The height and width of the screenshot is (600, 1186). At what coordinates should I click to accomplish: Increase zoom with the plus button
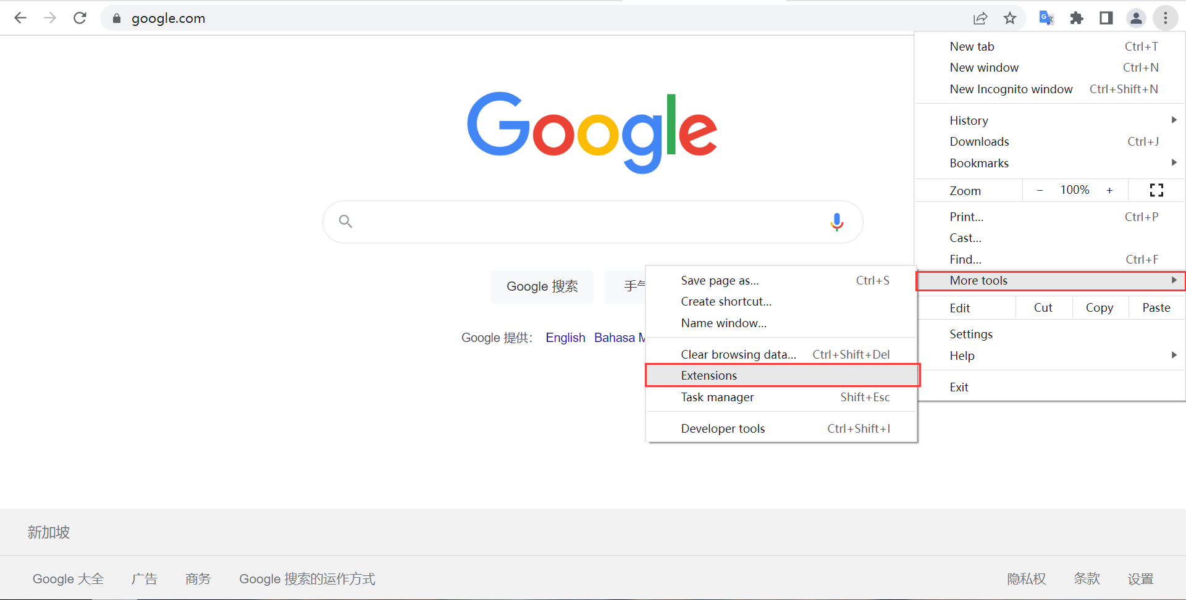(x=1109, y=190)
